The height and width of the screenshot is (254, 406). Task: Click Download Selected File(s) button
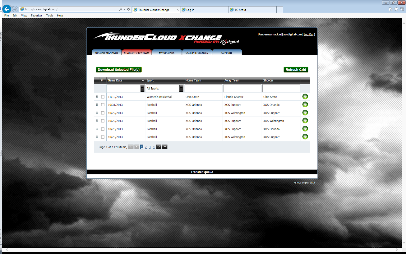point(119,70)
